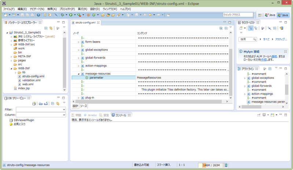Image resolution: width=293 pixels, height=170 pixels.
Task: Click the 接続 link in Mylyn panel
Action: 274,56
